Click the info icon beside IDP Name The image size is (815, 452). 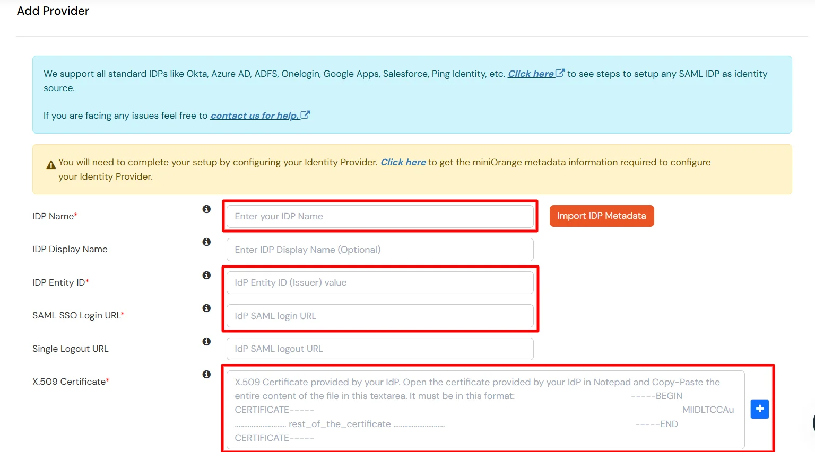pyautogui.click(x=206, y=209)
